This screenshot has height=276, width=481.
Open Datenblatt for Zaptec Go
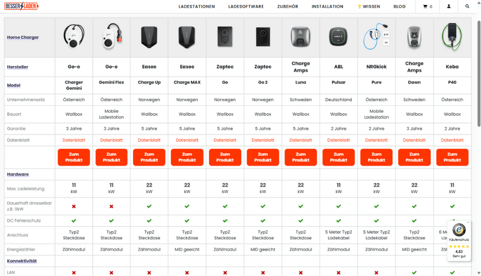[x=225, y=140]
